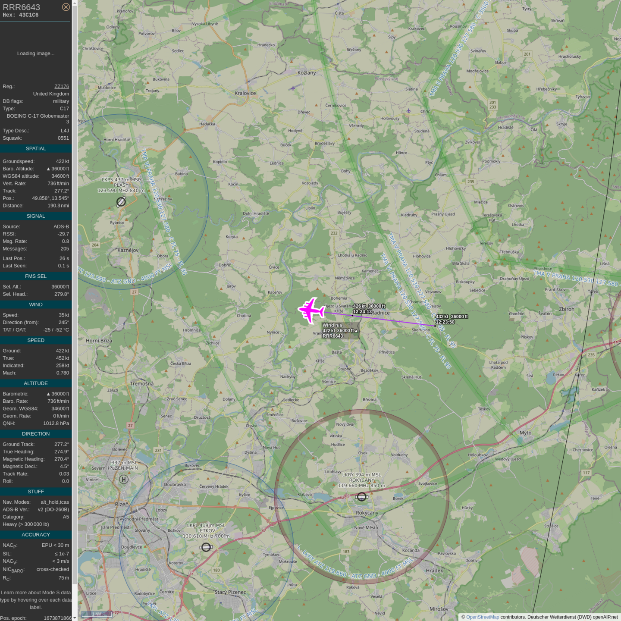Screen dimensions: 621x621
Task: Click the Plzeň heliport H symbol
Action: [124, 479]
